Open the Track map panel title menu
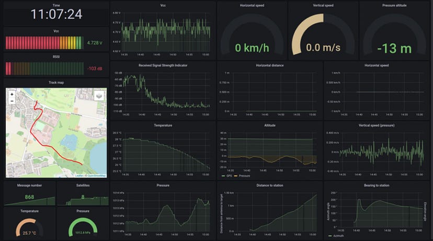 click(56, 82)
